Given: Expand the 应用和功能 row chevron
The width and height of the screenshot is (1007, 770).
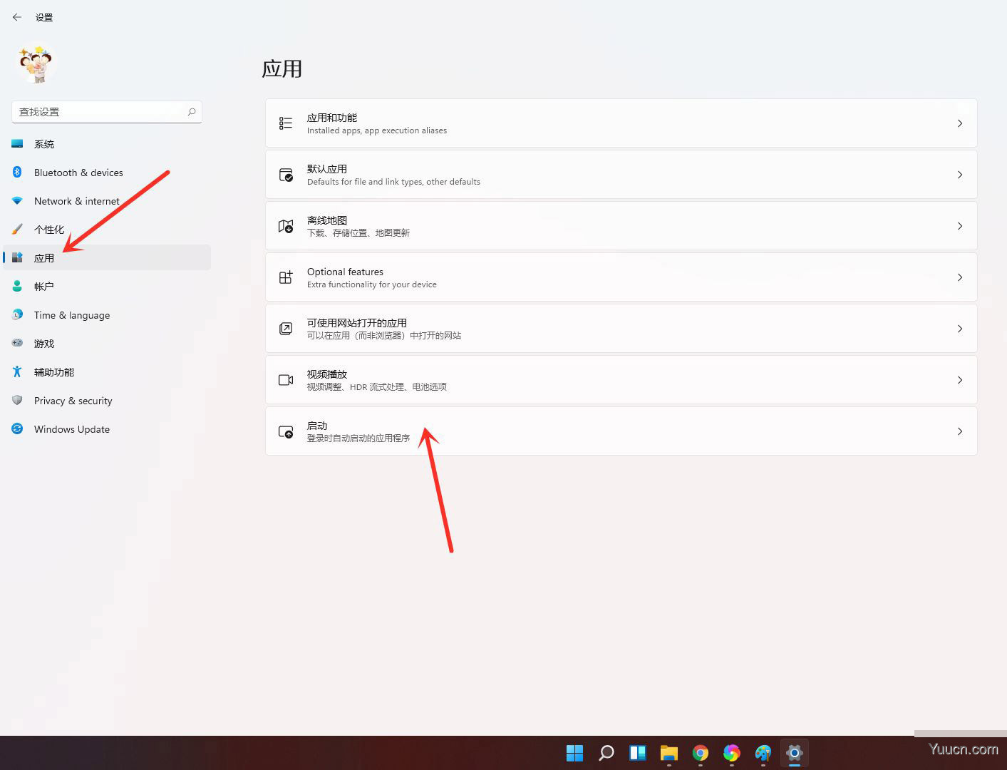Looking at the screenshot, I should [x=960, y=123].
